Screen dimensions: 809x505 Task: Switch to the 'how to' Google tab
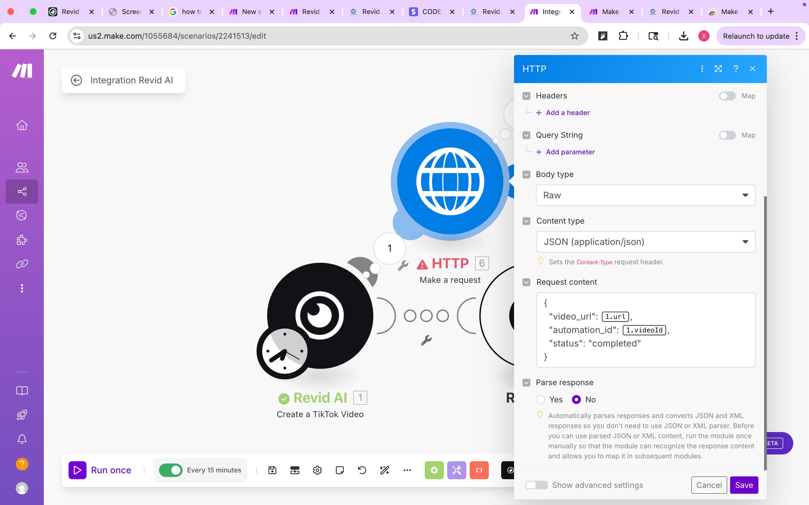coord(192,12)
